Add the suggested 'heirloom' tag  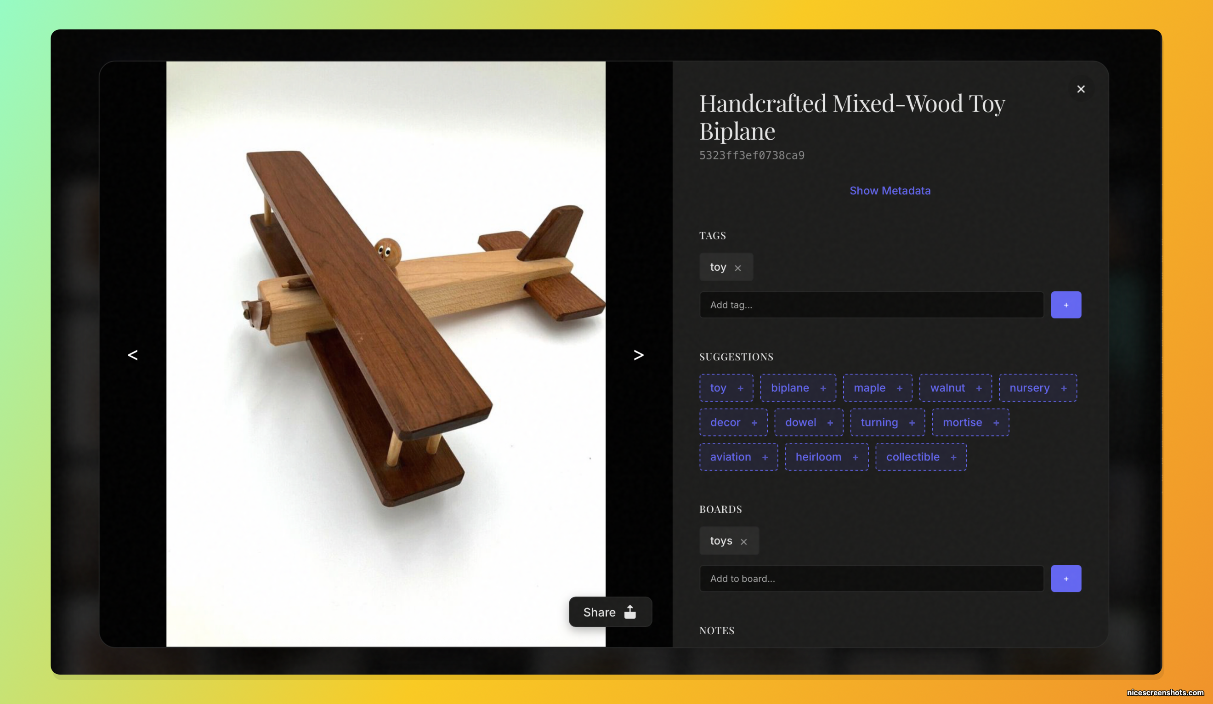pos(826,457)
